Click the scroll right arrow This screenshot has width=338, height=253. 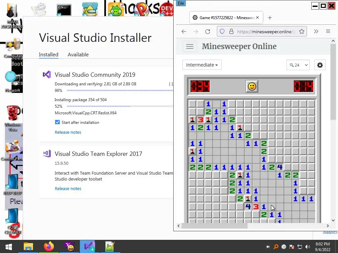click(x=328, y=226)
